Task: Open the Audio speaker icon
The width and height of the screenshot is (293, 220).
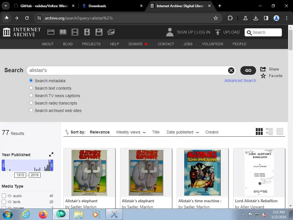Action: point(87,32)
